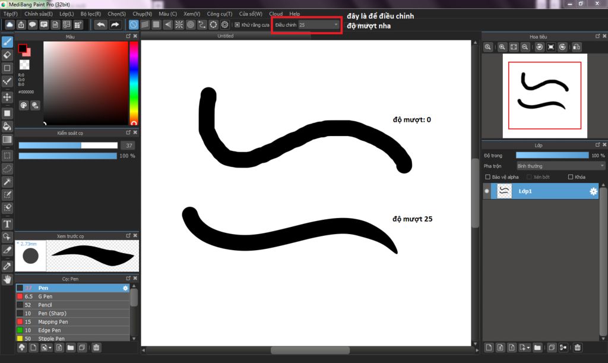Open the Điều chỉnh correction dropdown
Screen dimensions: 608x363
[319, 25]
